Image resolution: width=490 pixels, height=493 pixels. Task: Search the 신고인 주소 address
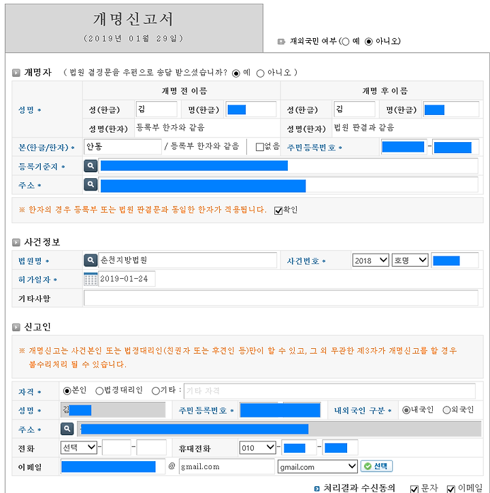pos(67,428)
